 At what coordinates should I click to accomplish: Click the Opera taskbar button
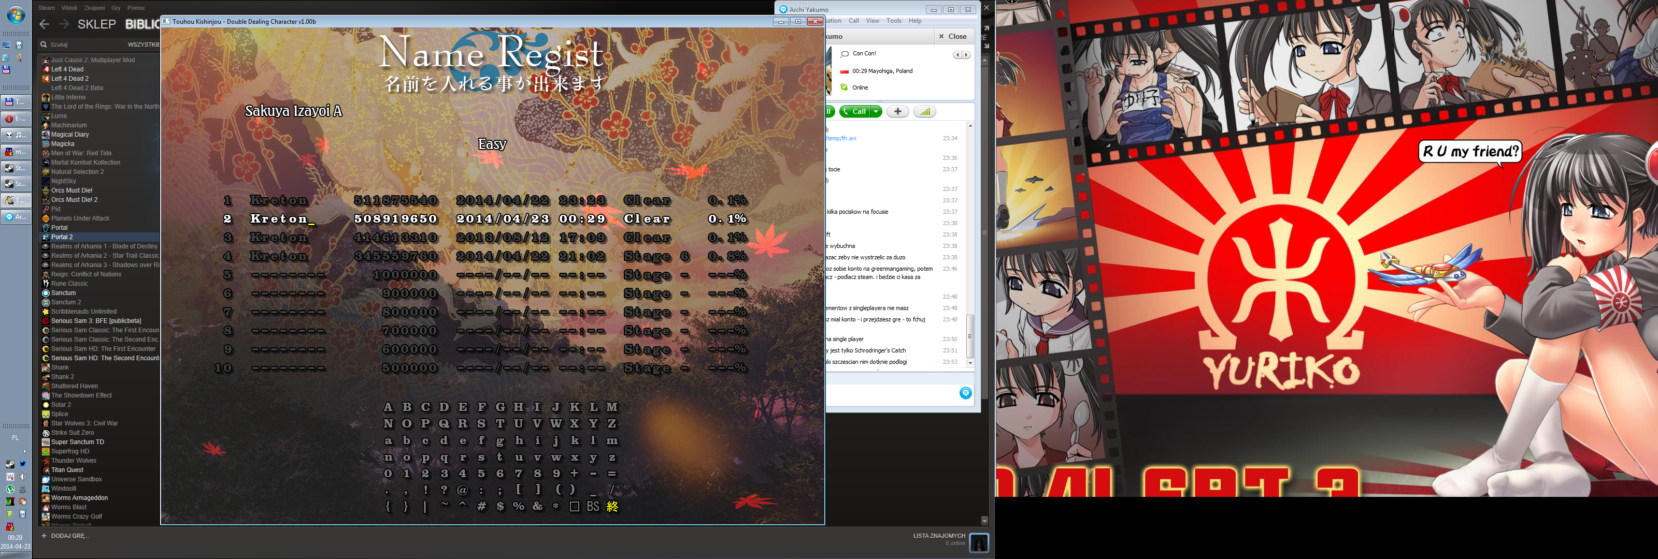(16, 119)
